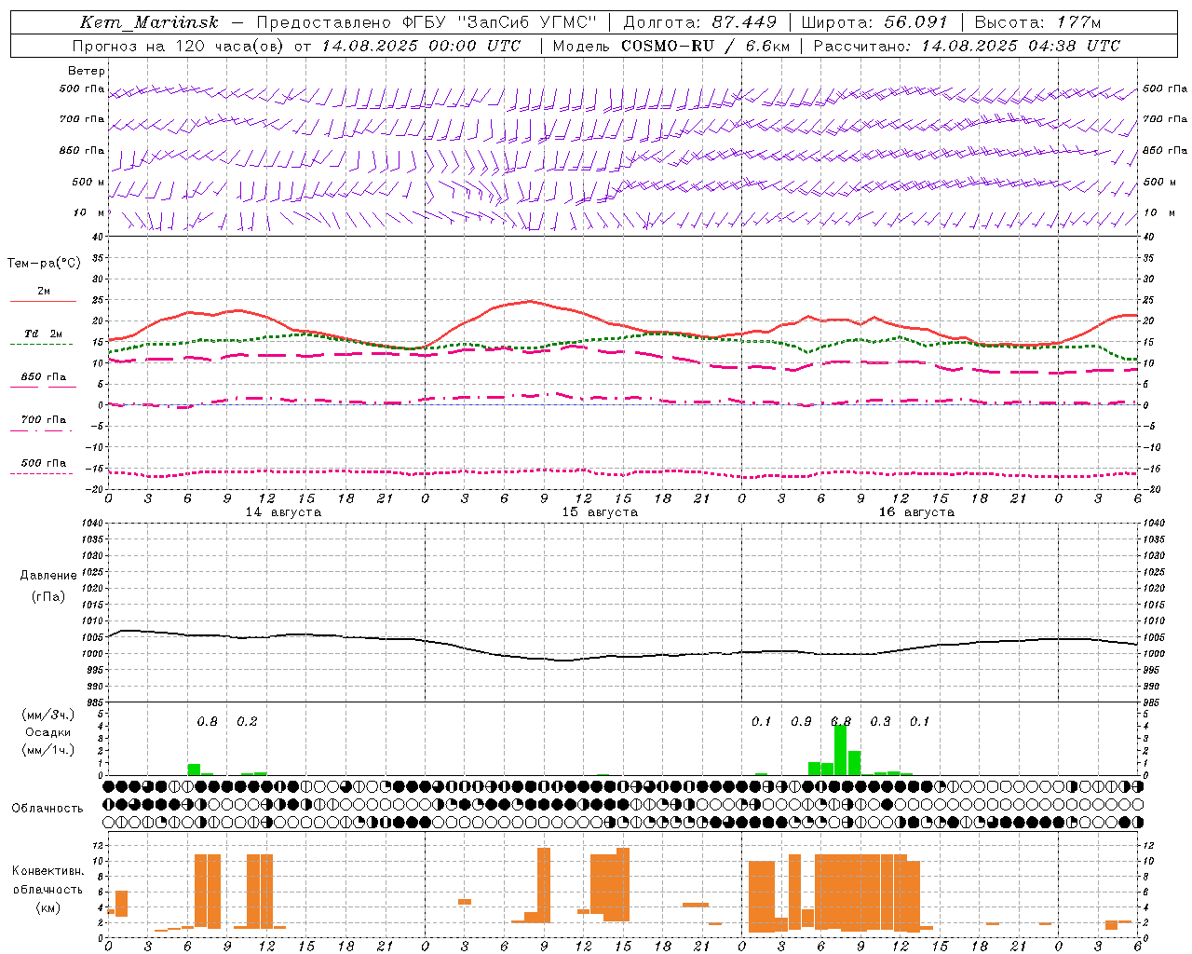Select the 0.8 precipitation amount
This screenshot has width=1192, height=954.
207,722
